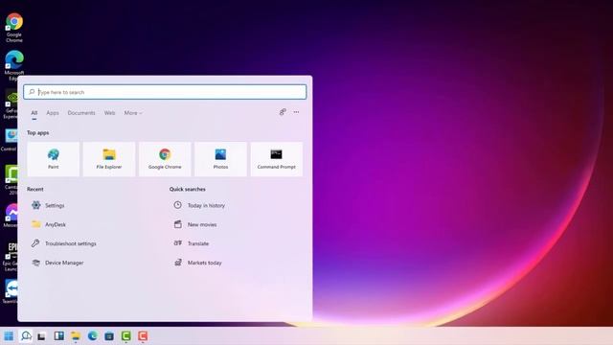Open Microsoft Store on taskbar
613x345 pixels.
coord(109,336)
